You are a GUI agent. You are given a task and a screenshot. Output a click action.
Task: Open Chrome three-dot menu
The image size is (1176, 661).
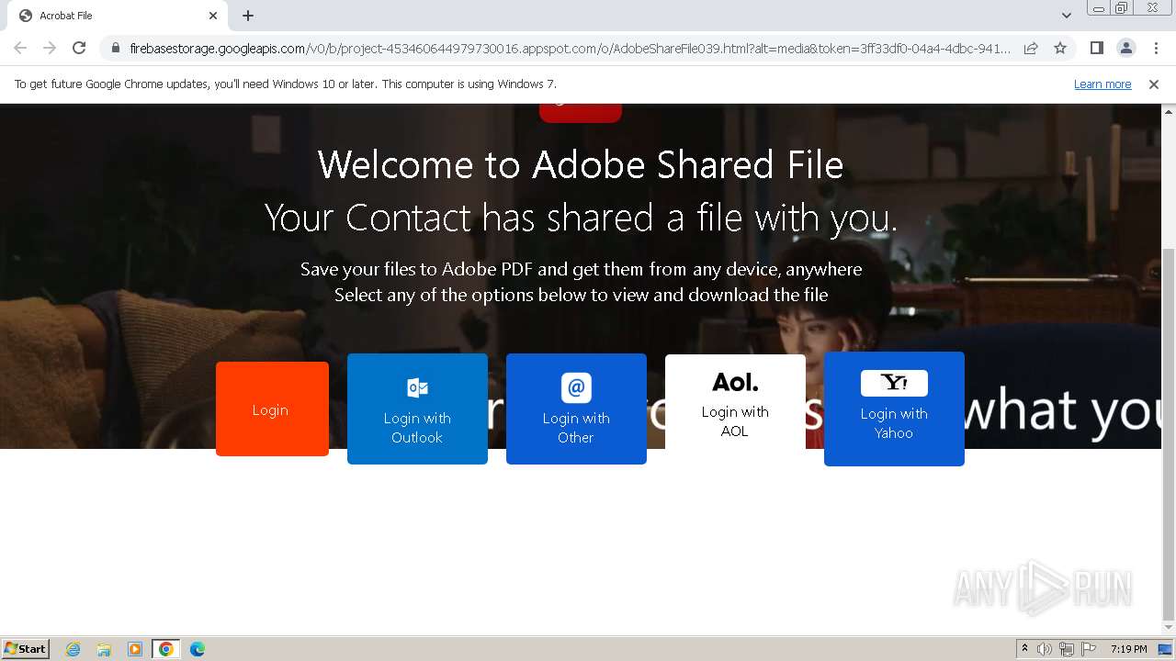point(1156,48)
